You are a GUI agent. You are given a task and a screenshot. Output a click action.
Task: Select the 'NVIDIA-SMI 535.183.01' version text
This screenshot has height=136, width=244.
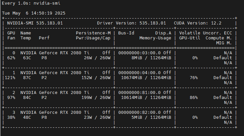click(35, 23)
